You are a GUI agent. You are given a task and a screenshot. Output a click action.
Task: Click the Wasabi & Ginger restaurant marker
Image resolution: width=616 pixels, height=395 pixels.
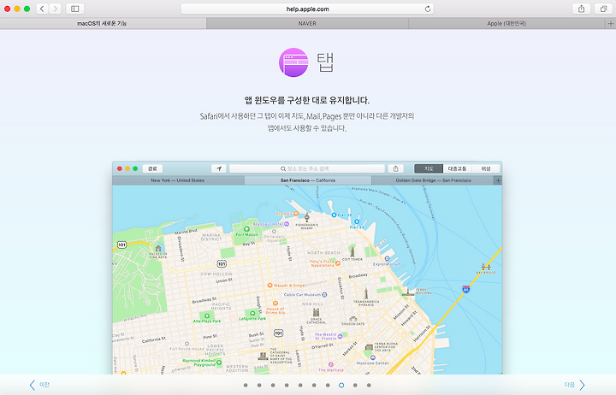[269, 286]
